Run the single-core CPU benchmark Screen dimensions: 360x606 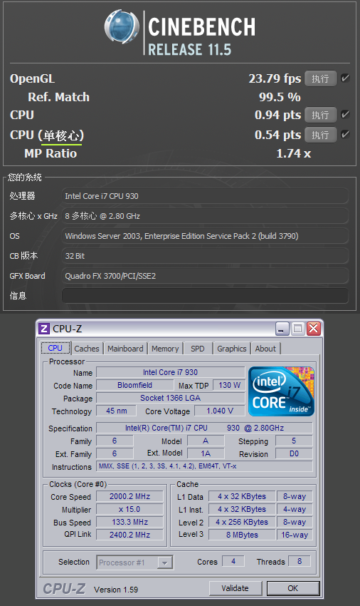click(321, 135)
